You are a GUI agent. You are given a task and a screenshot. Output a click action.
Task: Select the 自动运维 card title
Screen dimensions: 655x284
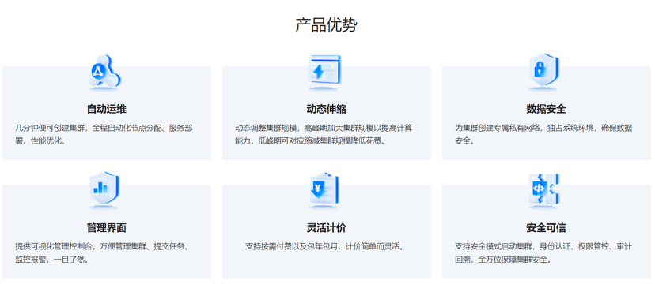107,110
